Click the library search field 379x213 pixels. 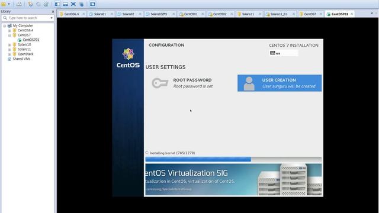tap(28, 18)
